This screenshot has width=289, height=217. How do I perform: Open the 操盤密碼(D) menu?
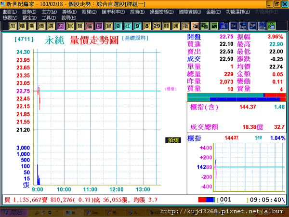pyautogui.click(x=162, y=12)
